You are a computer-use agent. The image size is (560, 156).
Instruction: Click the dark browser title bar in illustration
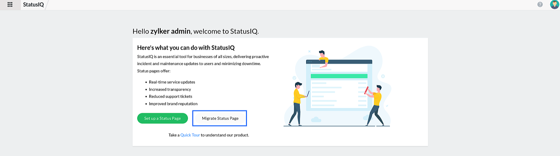point(346,62)
